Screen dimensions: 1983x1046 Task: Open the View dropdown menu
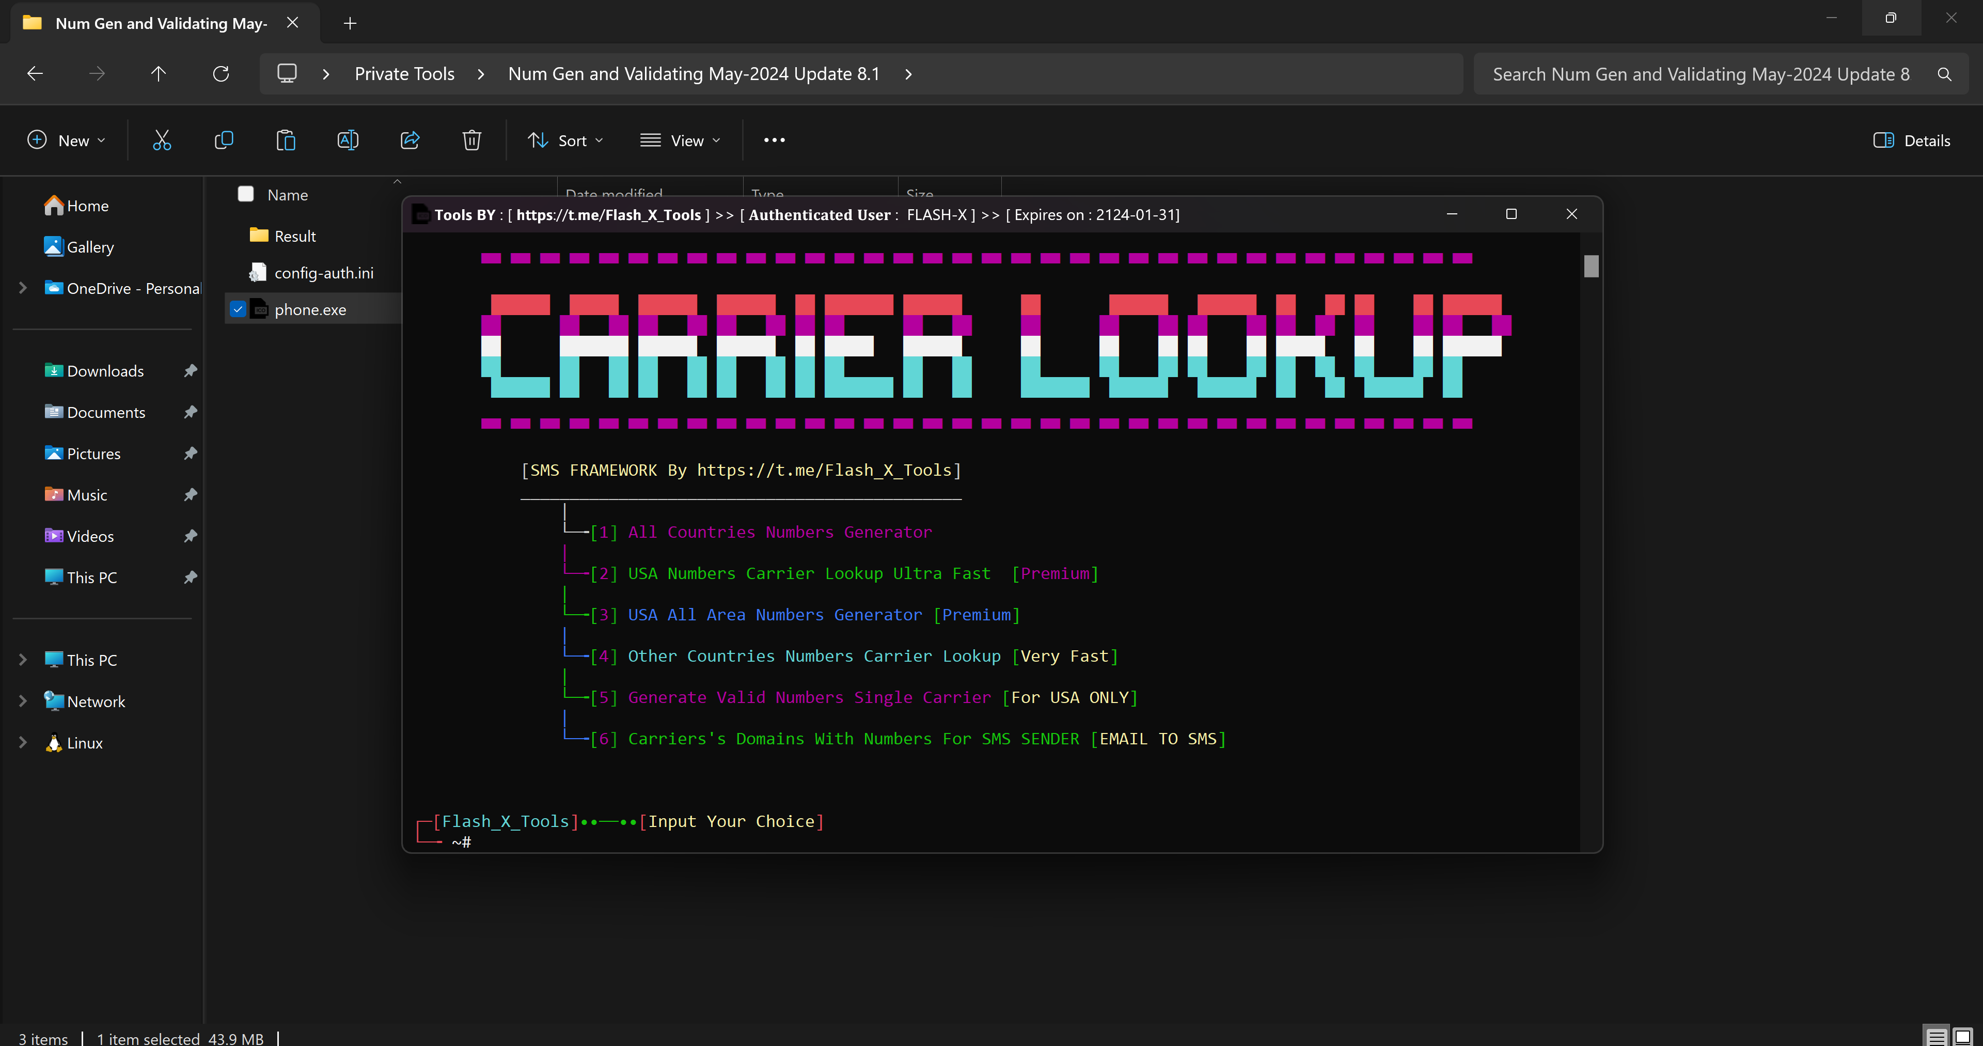click(x=681, y=140)
